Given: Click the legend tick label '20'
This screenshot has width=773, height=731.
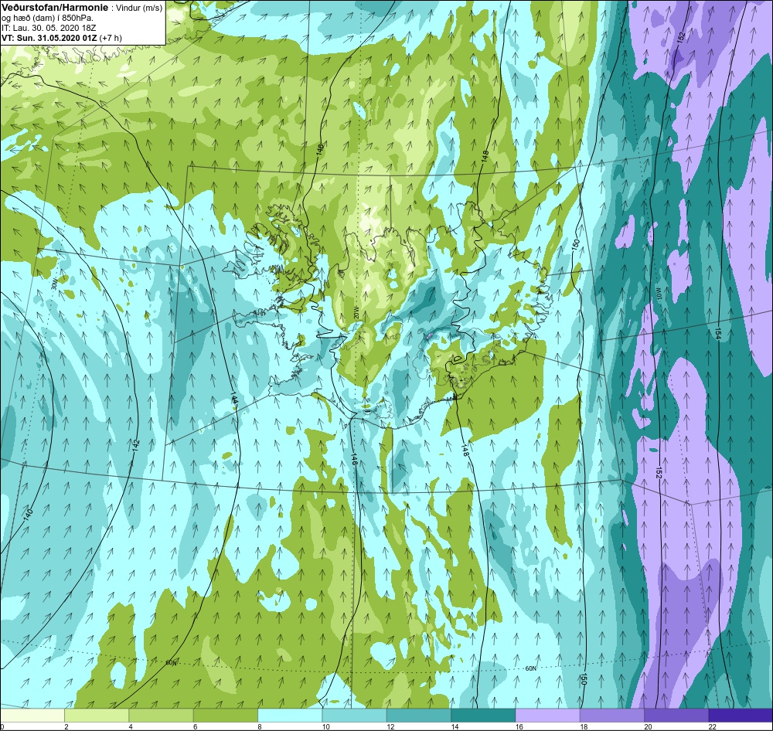Looking at the screenshot, I should pos(648,726).
